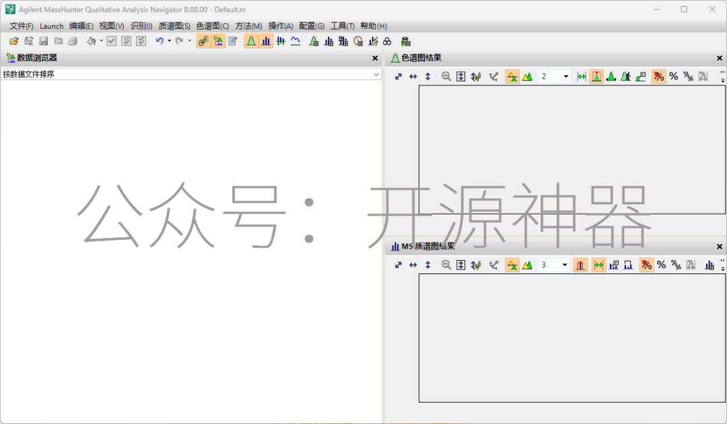This screenshot has height=424, width=727.
Task: Click overlay mode icon in chromatogram toolbar
Action: pyautogui.click(x=527, y=77)
